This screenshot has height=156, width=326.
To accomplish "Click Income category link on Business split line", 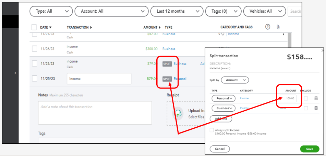I will click(x=244, y=108).
